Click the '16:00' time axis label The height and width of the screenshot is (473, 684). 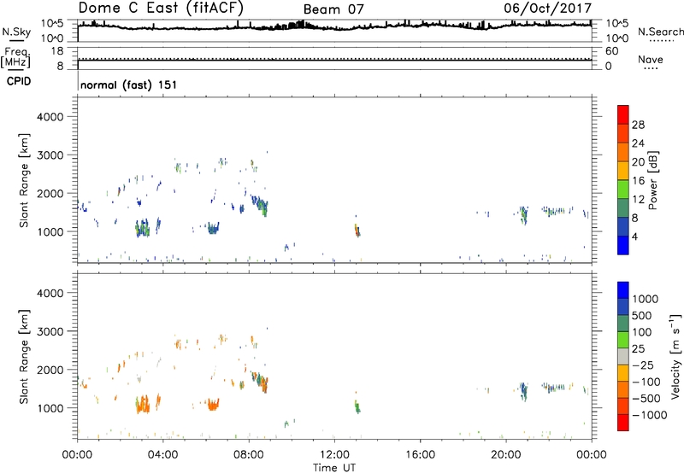(420, 454)
